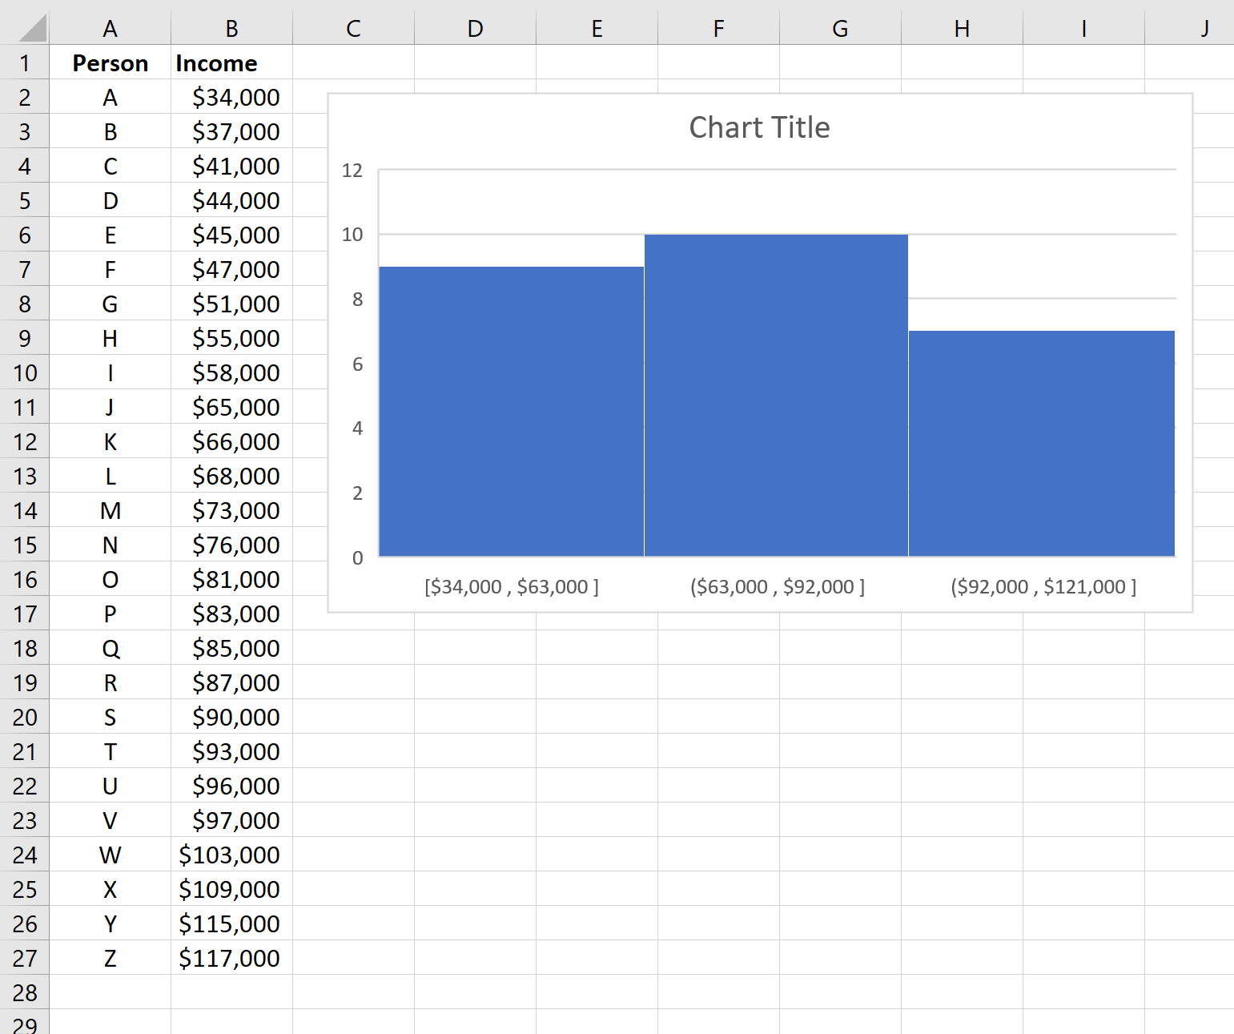Select the cell with $117,000

pyautogui.click(x=231, y=958)
